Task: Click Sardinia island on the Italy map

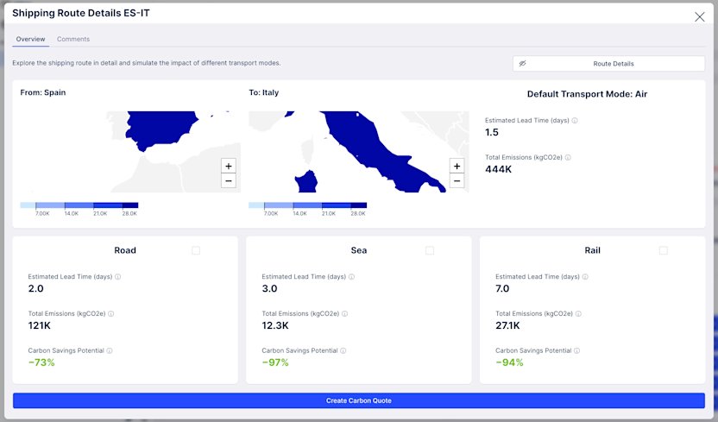Action: click(305, 182)
